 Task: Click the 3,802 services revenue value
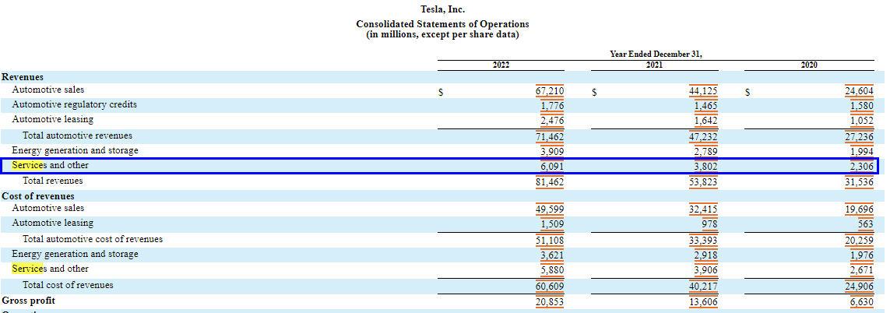point(706,167)
